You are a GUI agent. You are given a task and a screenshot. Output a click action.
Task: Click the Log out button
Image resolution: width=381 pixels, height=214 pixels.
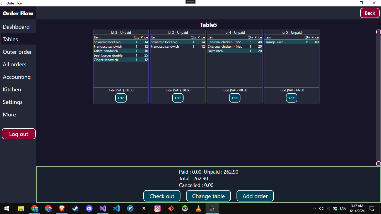[x=19, y=134]
